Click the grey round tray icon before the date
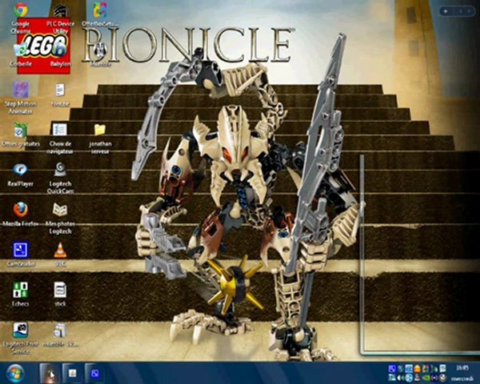This screenshot has height=384, width=480. [443, 378]
